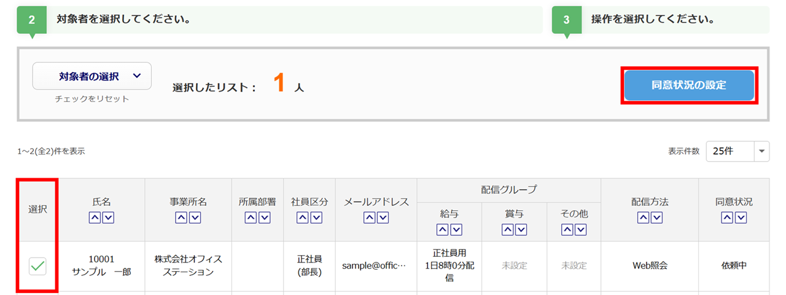Click the チェックをリセット link
Viewport: 786px width, 295px height.
click(x=92, y=99)
